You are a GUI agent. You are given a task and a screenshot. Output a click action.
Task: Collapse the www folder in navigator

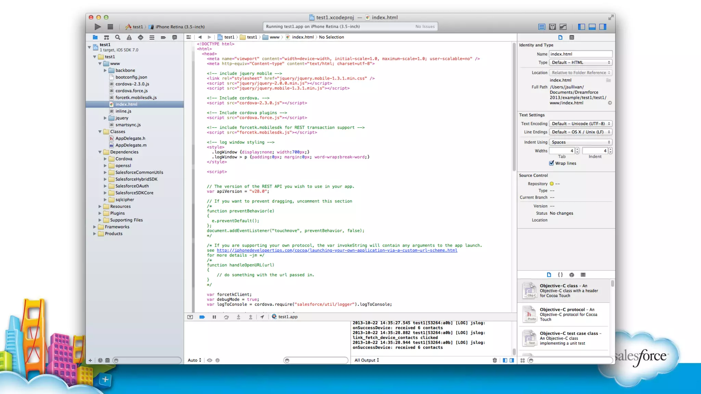100,64
